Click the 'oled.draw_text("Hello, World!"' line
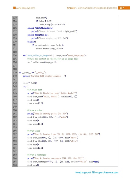Image resolution: width=130 pixels, height=185 pixels. [x=52, y=97]
